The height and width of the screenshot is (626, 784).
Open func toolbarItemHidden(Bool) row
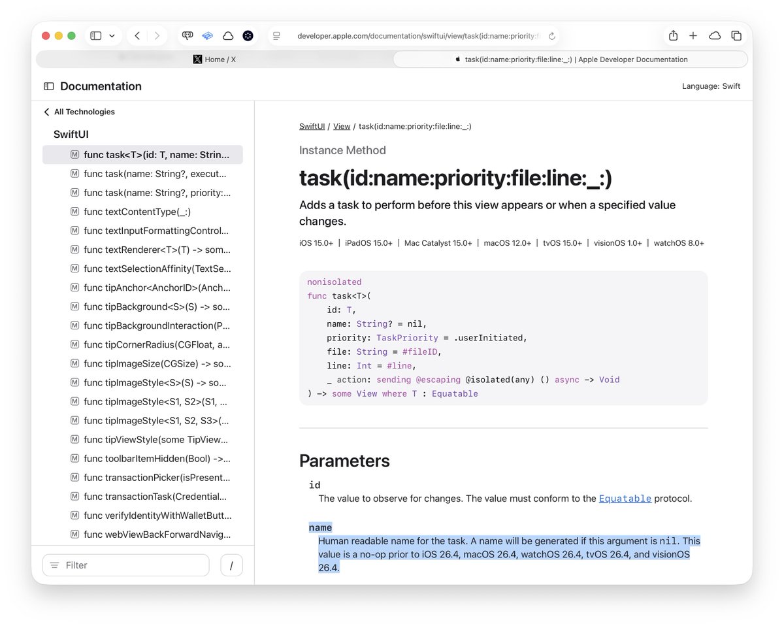142,458
